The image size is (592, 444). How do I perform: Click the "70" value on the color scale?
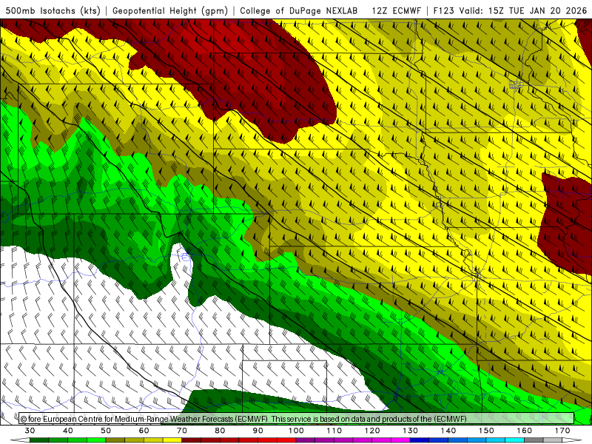(x=182, y=431)
